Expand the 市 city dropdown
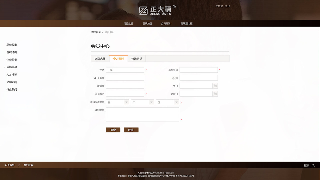Screen dimensions: 320x180 (151, 102)
